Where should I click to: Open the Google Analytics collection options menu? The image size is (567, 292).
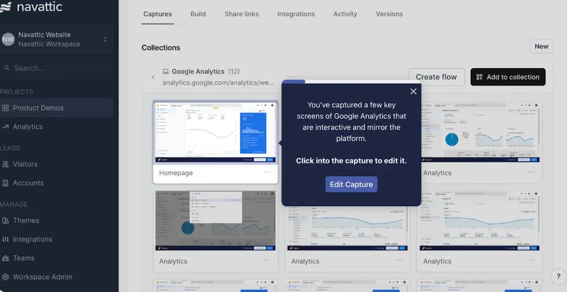point(291,77)
